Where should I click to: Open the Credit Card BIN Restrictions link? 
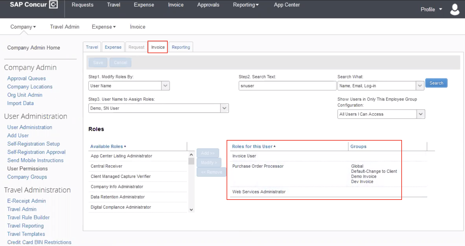(x=39, y=242)
